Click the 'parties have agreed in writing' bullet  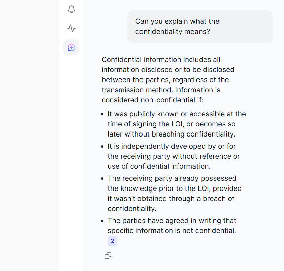point(172,221)
